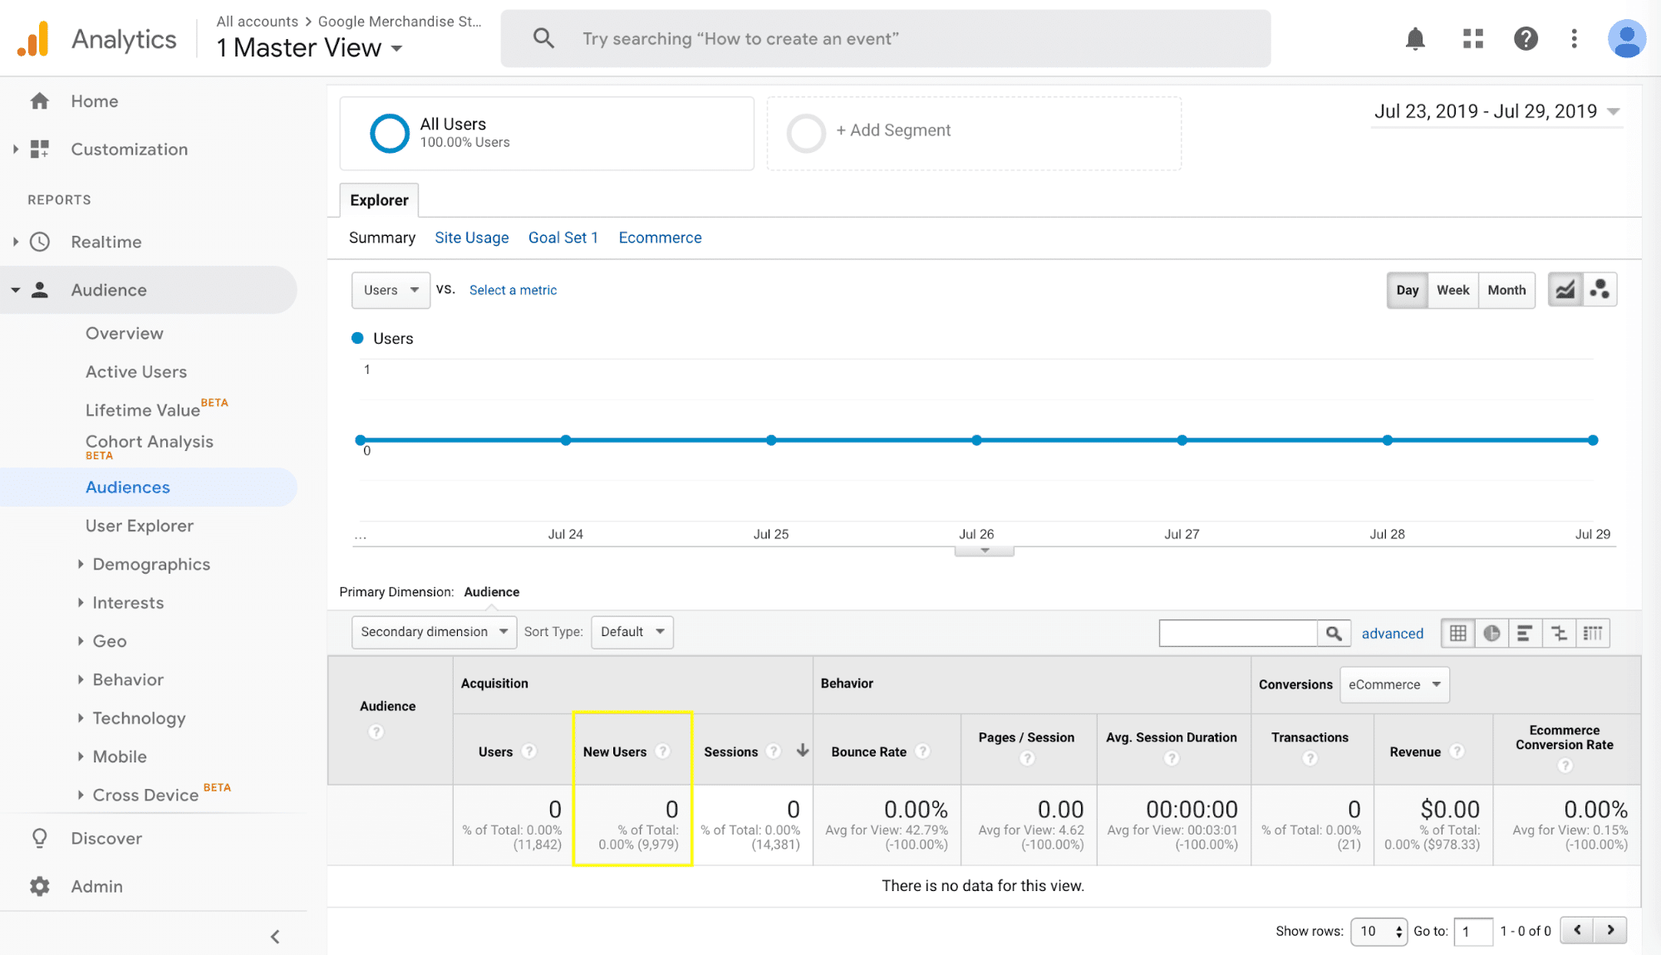Click the Select a metric link
This screenshot has width=1661, height=955.
pyautogui.click(x=513, y=290)
